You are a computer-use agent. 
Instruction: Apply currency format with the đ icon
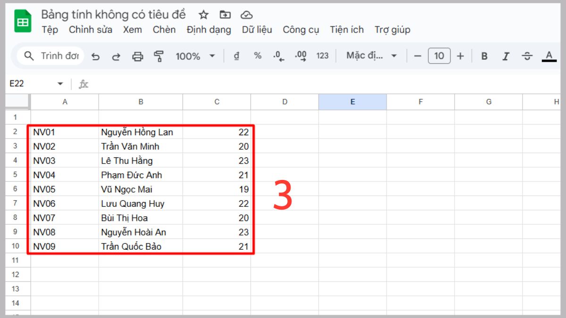click(x=237, y=56)
